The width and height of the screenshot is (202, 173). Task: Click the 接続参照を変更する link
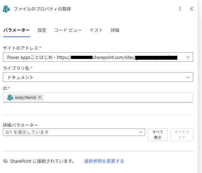tap(104, 161)
